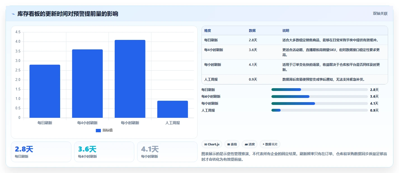Click the lightning icon beside the dashboard title
The height and width of the screenshot is (173, 399).
(x=13, y=14)
